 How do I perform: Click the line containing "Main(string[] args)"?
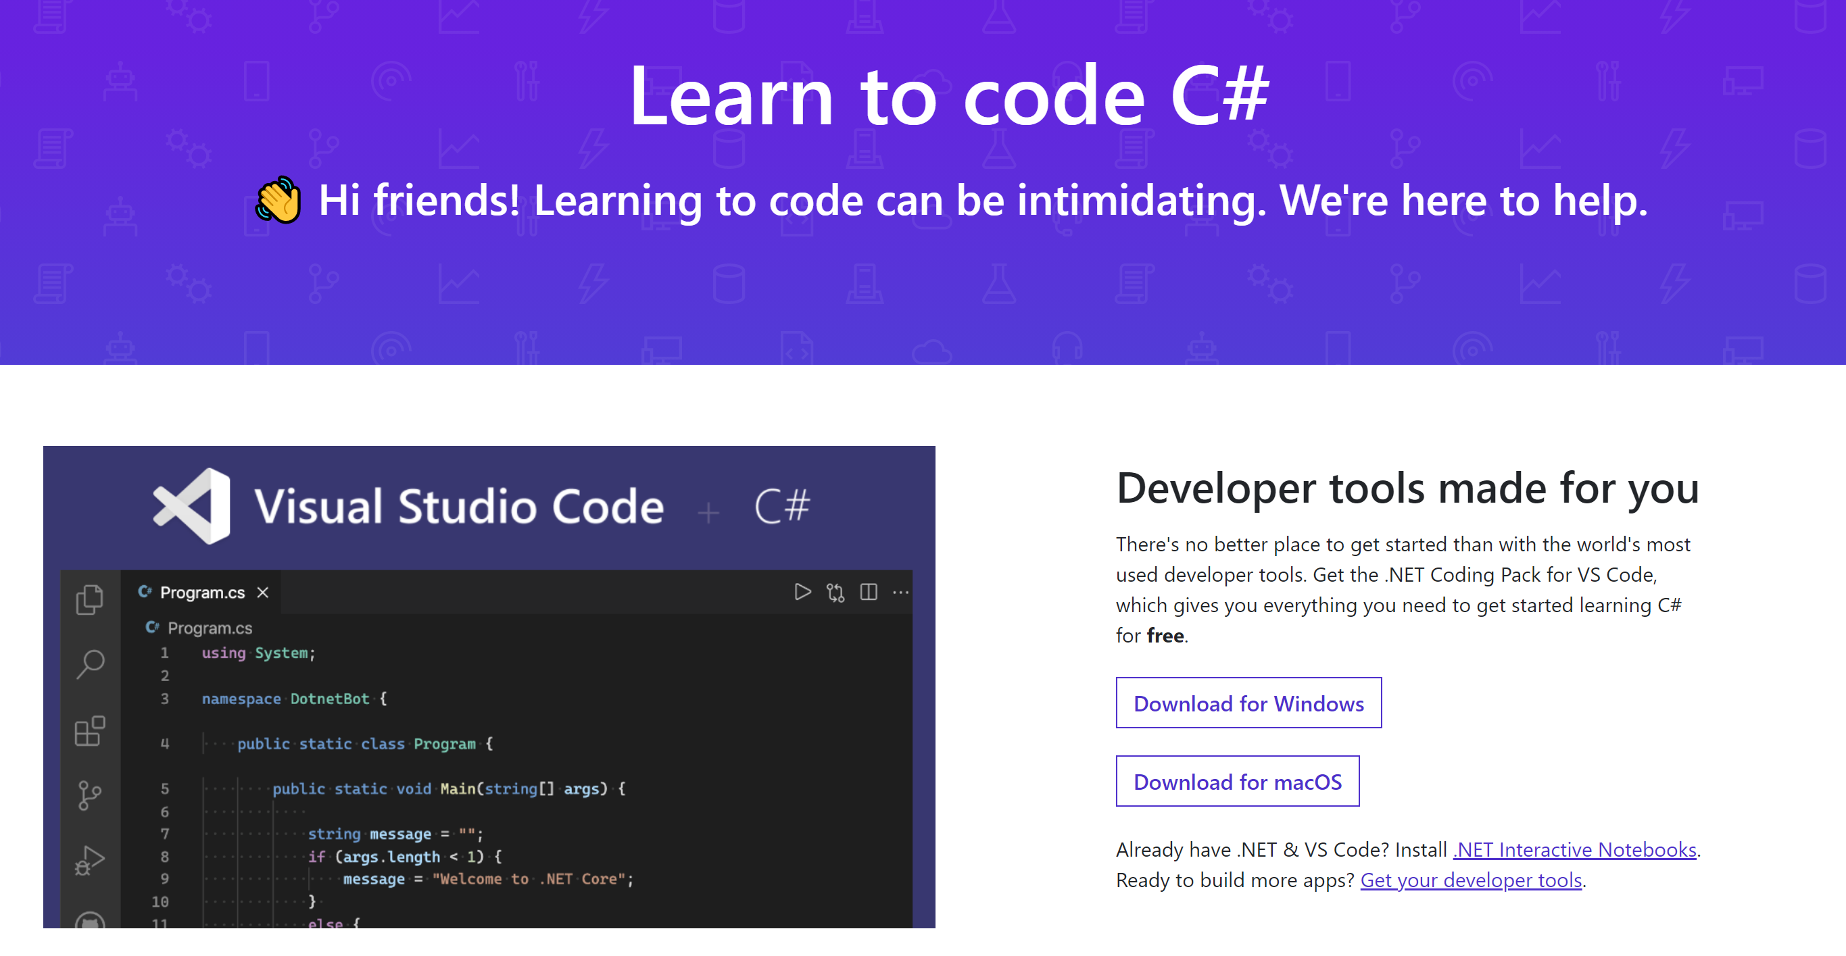pyautogui.click(x=449, y=788)
